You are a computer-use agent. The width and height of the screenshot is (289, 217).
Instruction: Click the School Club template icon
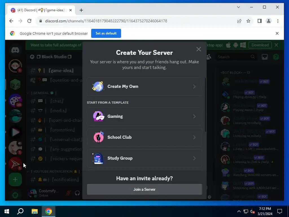pyautogui.click(x=98, y=137)
